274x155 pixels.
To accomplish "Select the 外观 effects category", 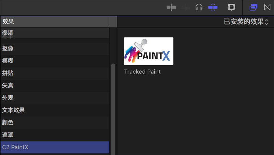I will 55,98.
